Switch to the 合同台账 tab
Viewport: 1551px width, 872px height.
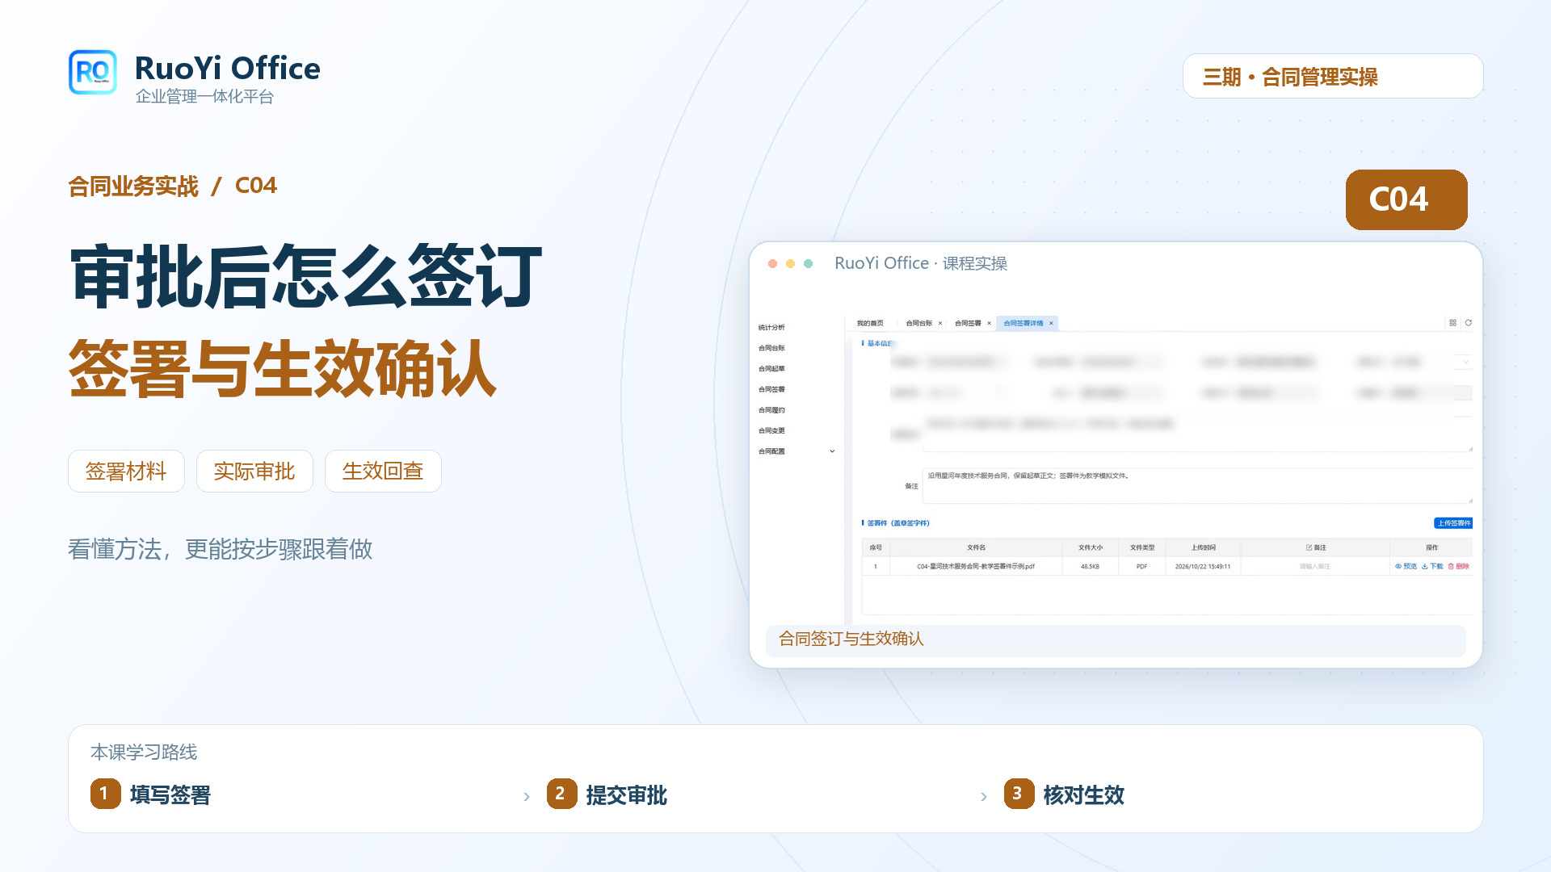(x=918, y=323)
